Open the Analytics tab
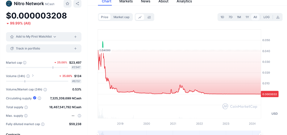Viewport: 287px width, 135px height. [x=184, y=2]
